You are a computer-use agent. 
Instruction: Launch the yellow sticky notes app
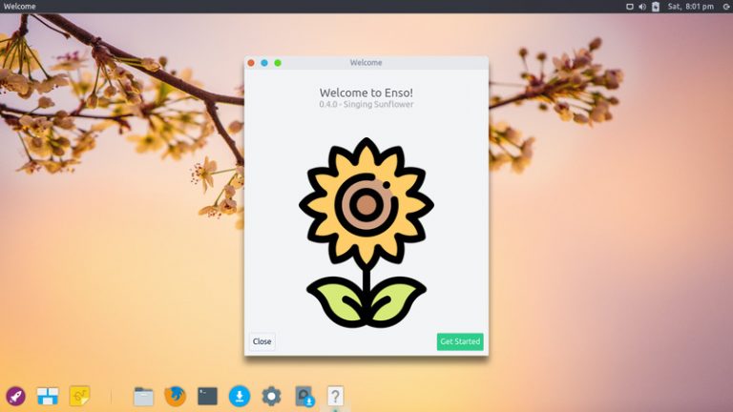coord(79,396)
